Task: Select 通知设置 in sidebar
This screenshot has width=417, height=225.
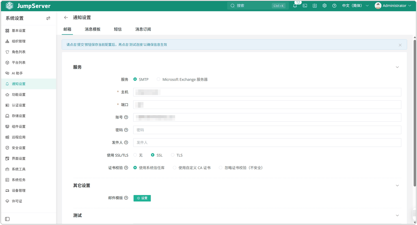Action: (28, 84)
